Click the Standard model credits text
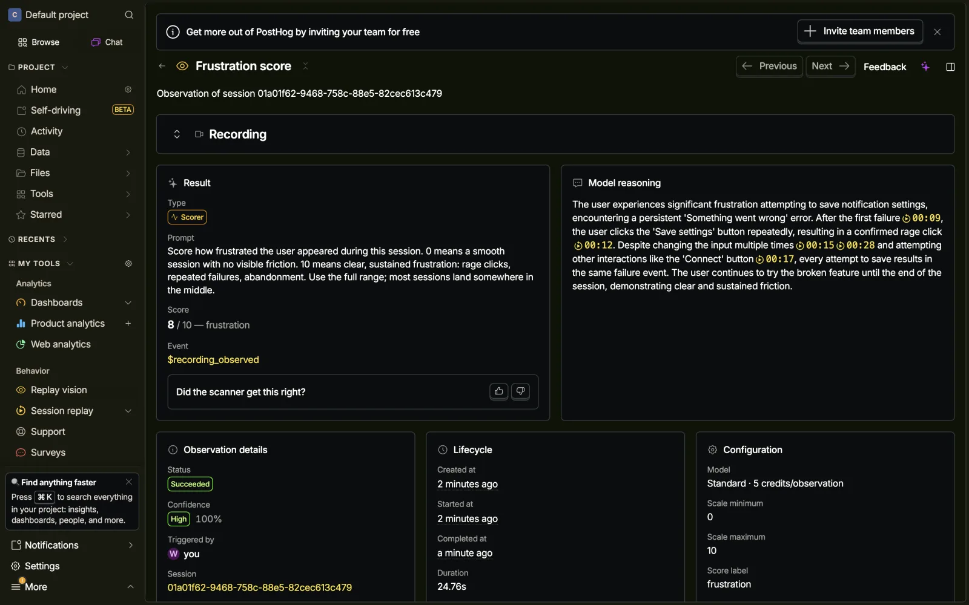 click(x=775, y=483)
